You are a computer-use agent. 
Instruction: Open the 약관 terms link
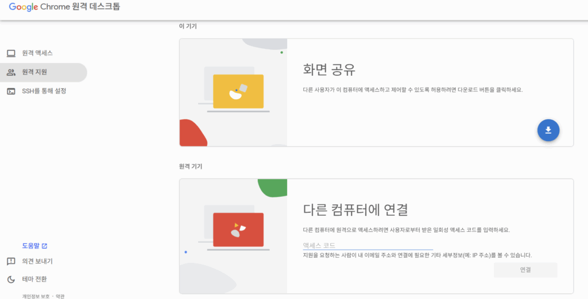coord(60,296)
